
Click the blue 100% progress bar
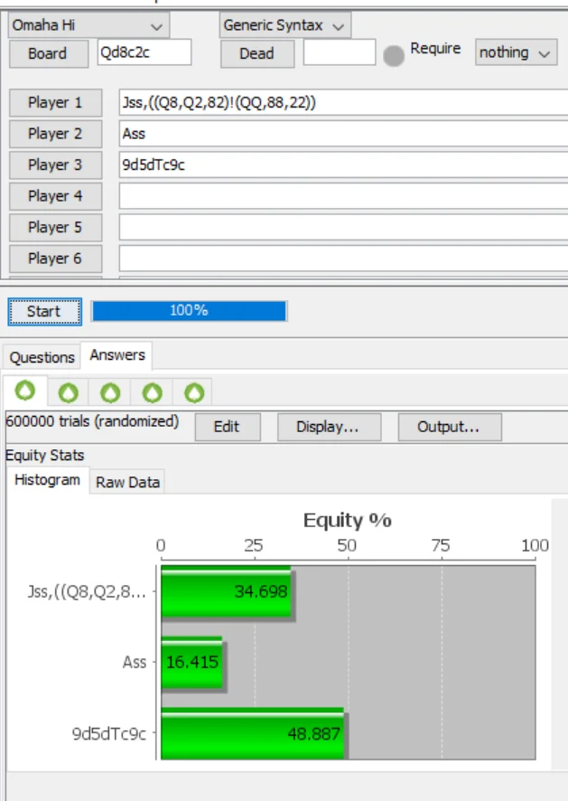189,310
